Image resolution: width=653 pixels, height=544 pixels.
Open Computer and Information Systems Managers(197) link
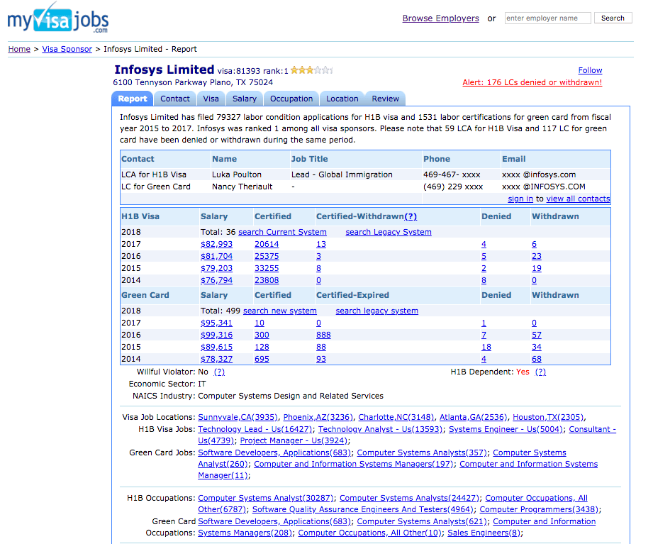[x=354, y=464]
